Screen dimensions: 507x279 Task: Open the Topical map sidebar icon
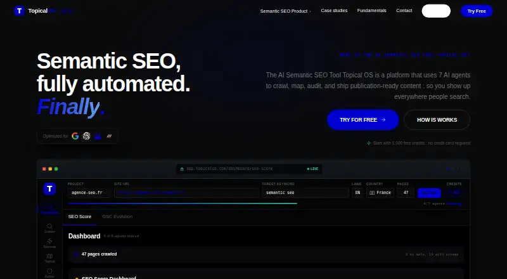pos(49,258)
